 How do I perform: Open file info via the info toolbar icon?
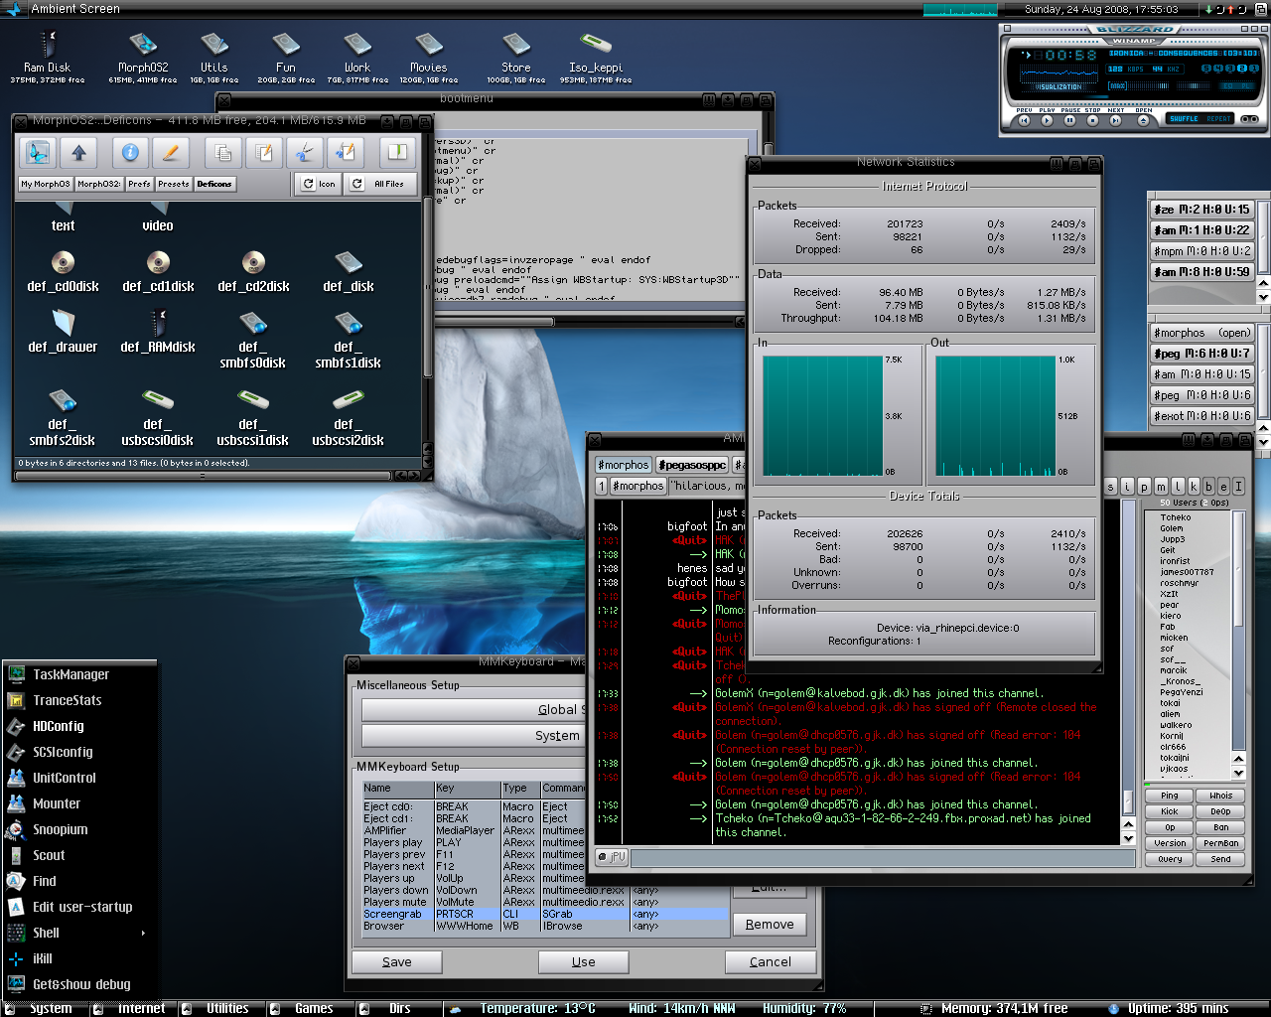coord(131,152)
